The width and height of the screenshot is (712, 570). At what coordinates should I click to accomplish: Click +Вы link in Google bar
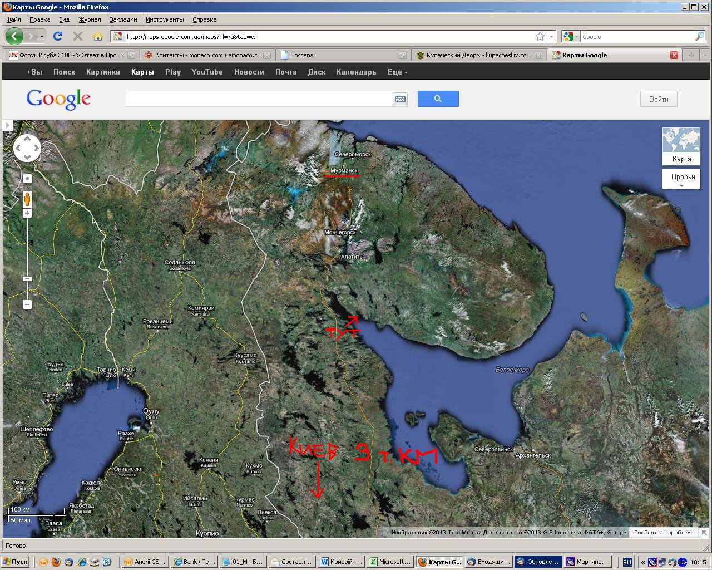(x=34, y=72)
